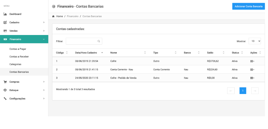Click the circled arrow icon beside page title
The height and width of the screenshot is (129, 268).
point(54,6)
